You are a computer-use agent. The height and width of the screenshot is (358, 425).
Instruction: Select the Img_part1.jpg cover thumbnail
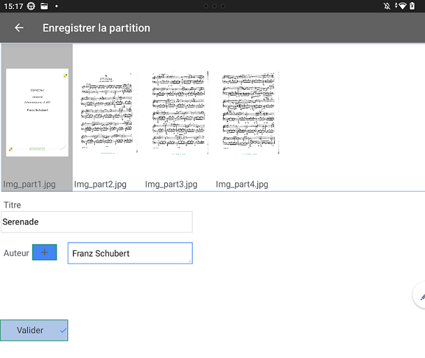coord(37,113)
